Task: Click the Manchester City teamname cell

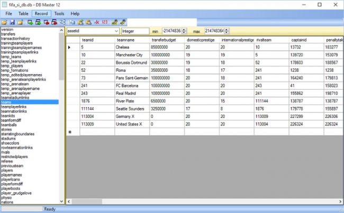Action: [132, 55]
